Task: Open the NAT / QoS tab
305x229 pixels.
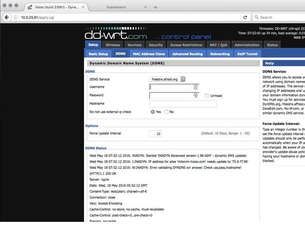Action: [218, 45]
